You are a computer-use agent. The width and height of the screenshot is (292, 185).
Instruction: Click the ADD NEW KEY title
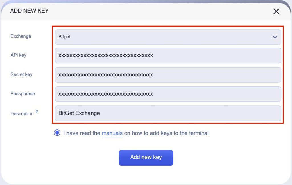29,11
